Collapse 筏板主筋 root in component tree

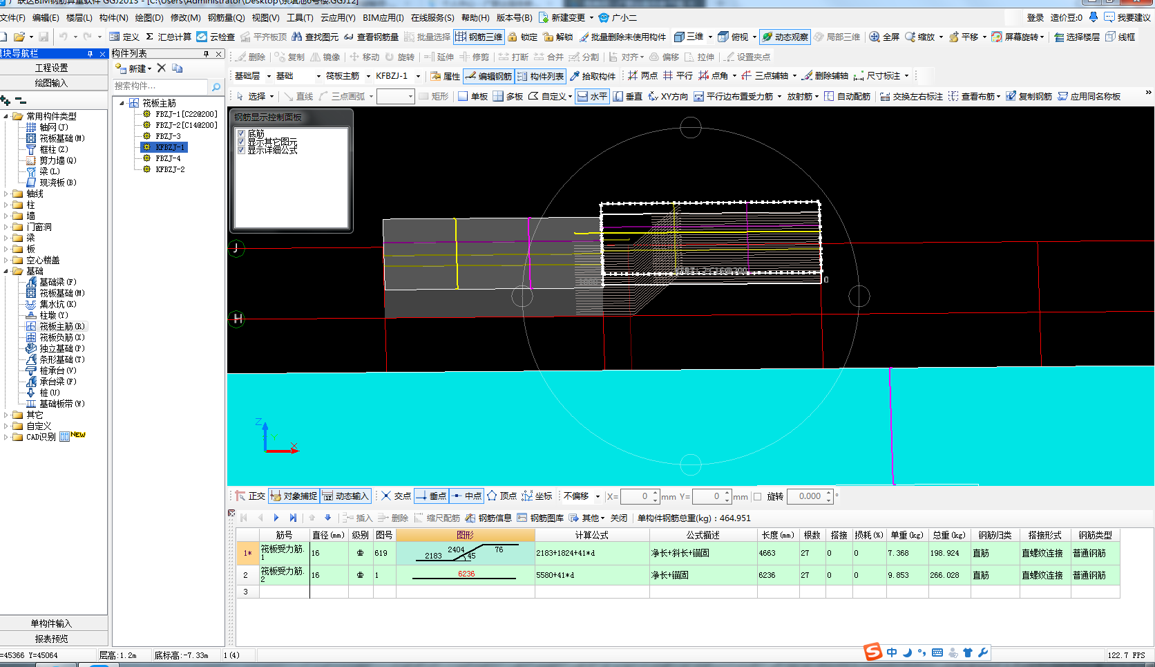pyautogui.click(x=122, y=103)
